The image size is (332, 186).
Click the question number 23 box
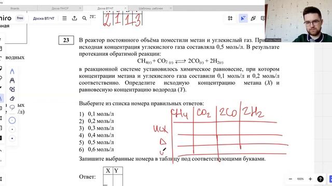(x=66, y=40)
